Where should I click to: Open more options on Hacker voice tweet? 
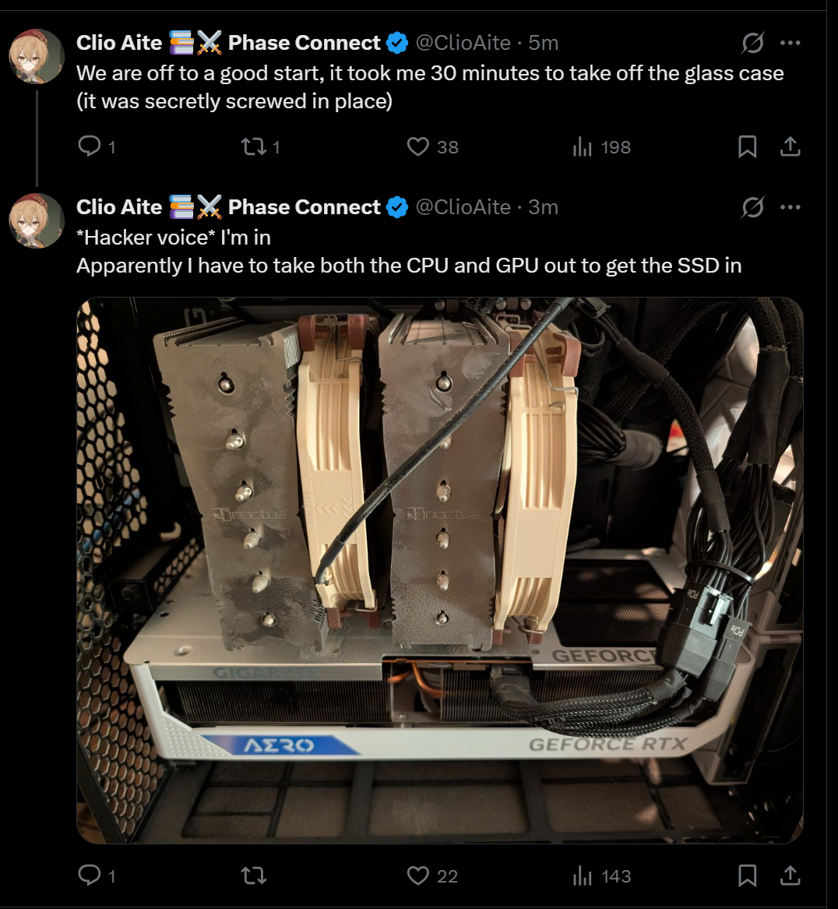[x=790, y=207]
